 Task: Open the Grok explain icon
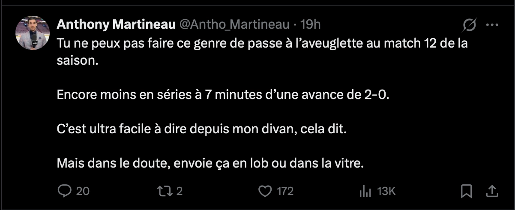tap(470, 26)
